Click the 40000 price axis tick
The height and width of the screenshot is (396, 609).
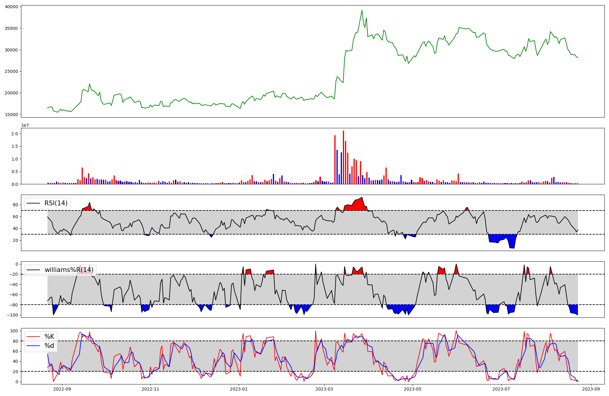(11, 7)
